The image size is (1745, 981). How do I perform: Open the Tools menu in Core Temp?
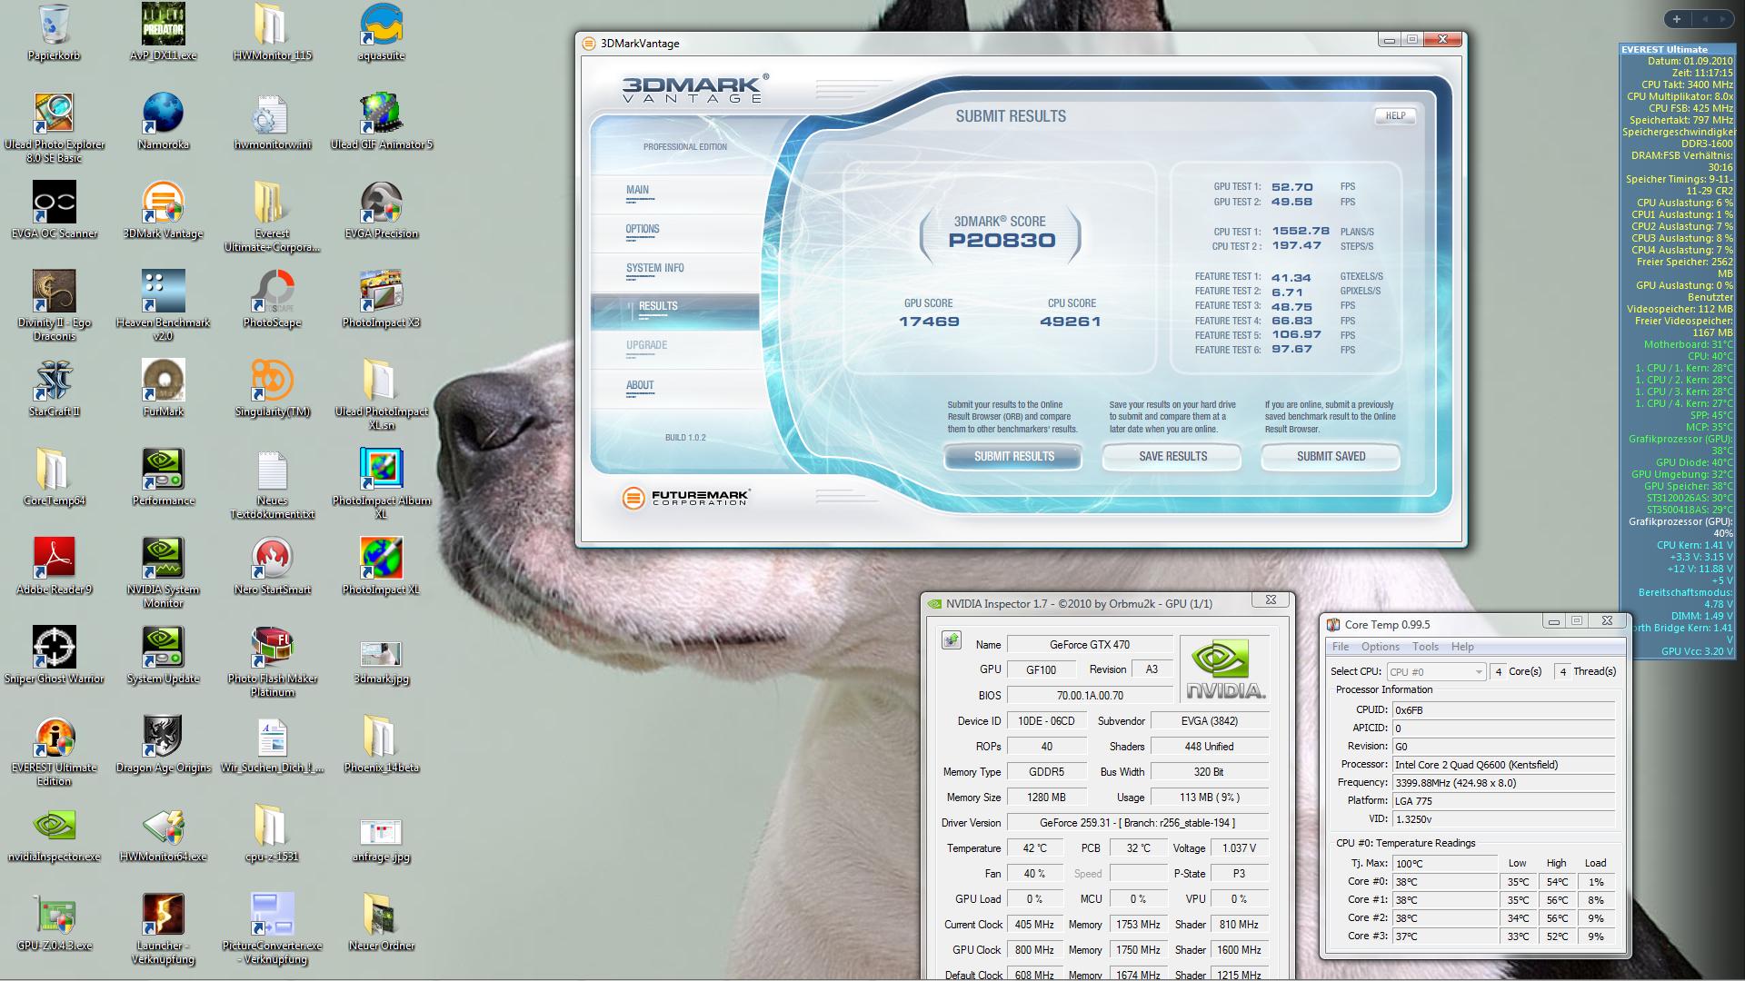(x=1424, y=647)
